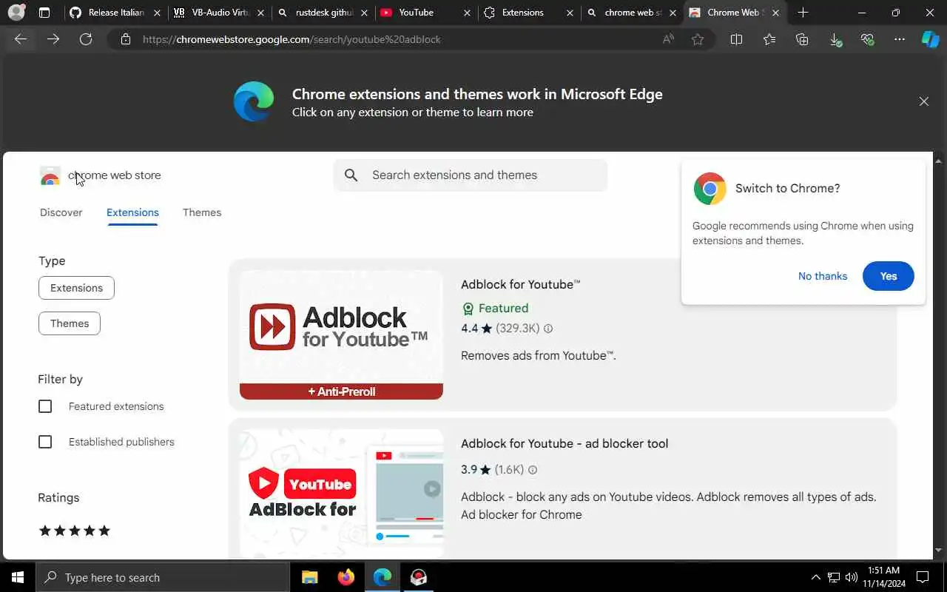
Task: Open the notification center icon
Action: tap(923, 577)
